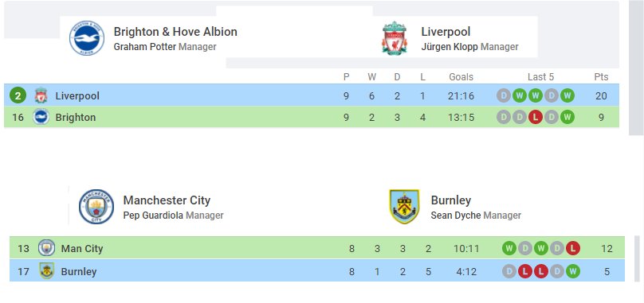The image size is (644, 303).
Task: Click Burnley's green W result badge
Action: pyautogui.click(x=572, y=271)
